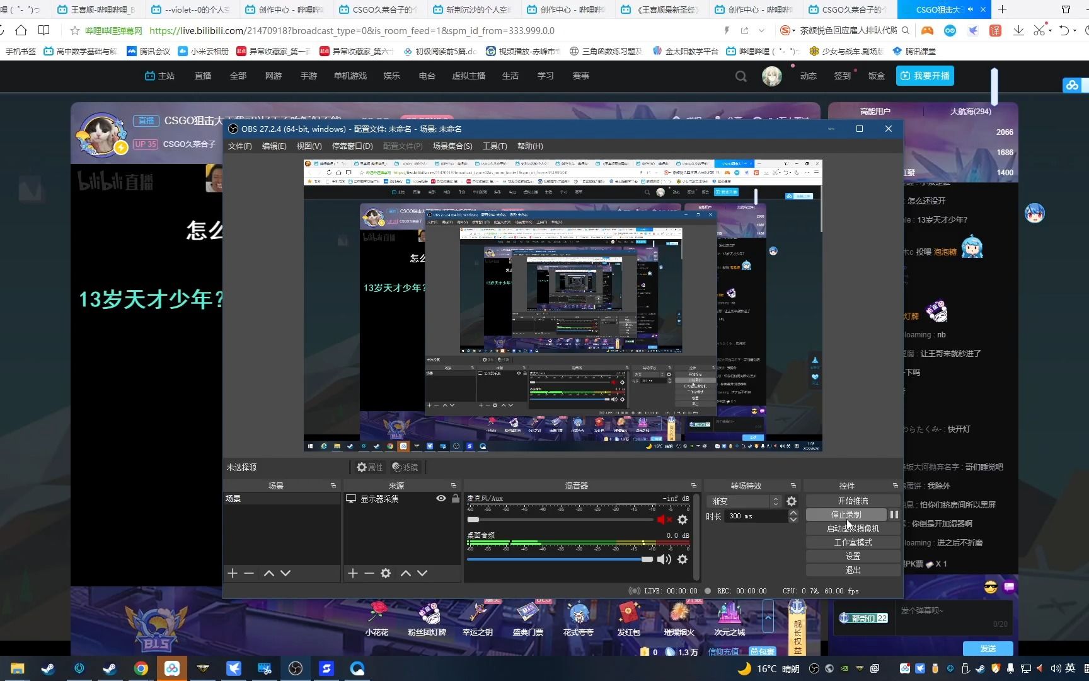
Task: Open the 帮助(H) menu
Action: (x=530, y=146)
